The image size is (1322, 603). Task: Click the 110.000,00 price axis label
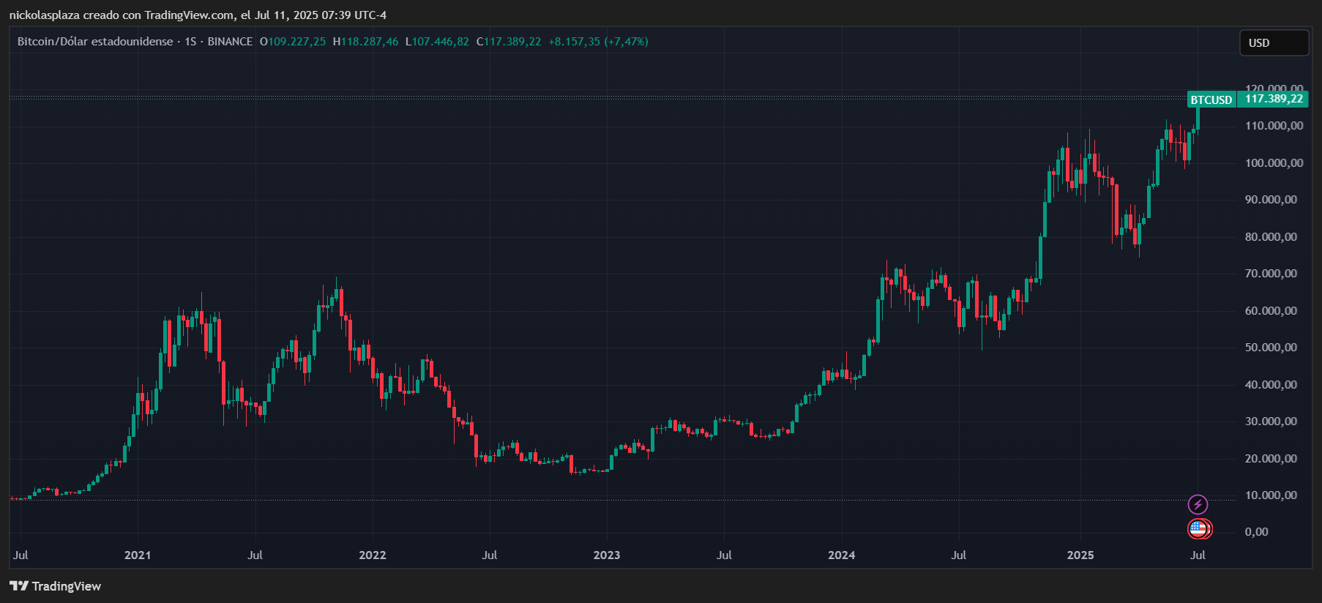click(x=1274, y=126)
